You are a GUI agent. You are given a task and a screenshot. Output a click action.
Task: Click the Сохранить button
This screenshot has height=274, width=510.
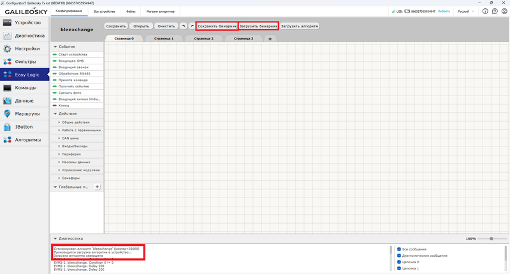(x=116, y=26)
